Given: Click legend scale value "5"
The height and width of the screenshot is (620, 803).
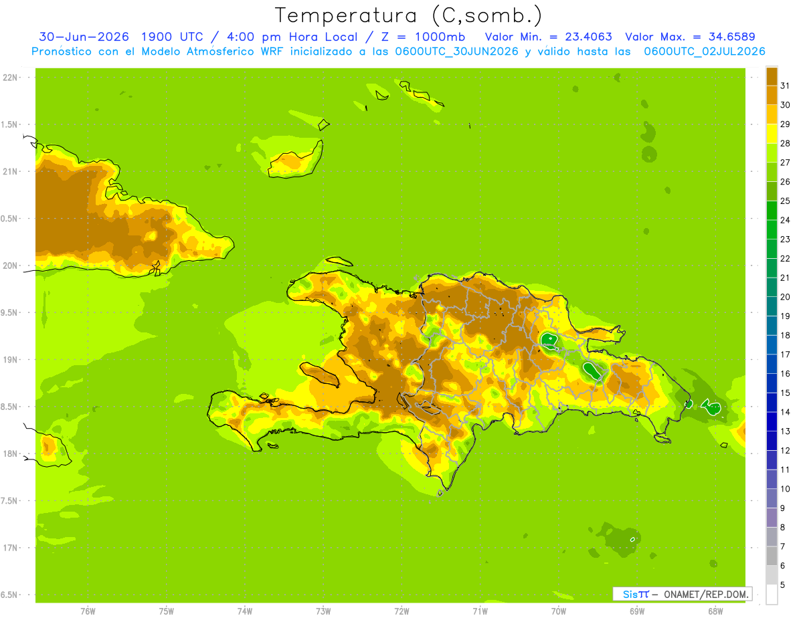Looking at the screenshot, I should (x=783, y=585).
